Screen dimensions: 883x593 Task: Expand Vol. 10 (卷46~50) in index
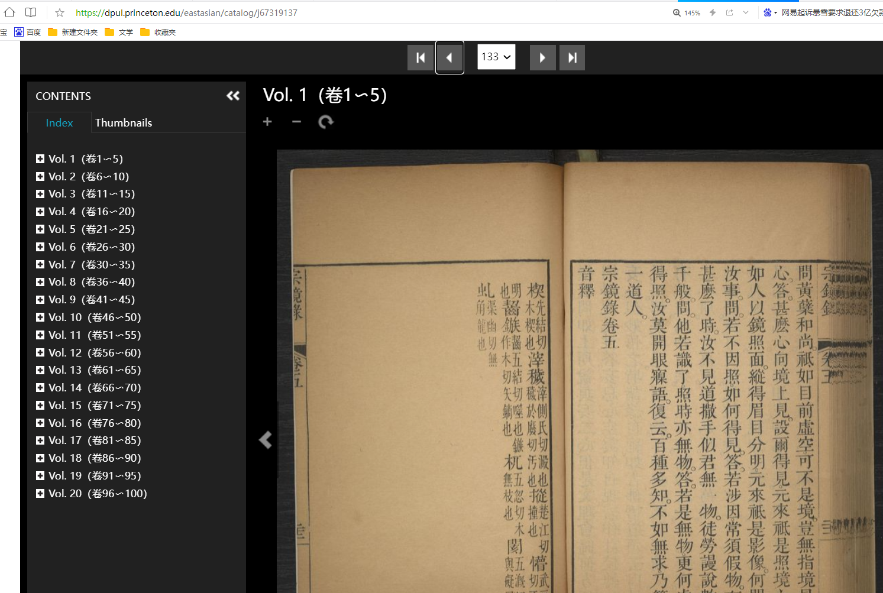(x=40, y=317)
